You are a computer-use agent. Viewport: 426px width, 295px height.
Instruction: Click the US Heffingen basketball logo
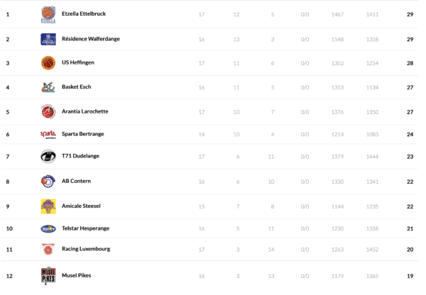[x=48, y=63]
